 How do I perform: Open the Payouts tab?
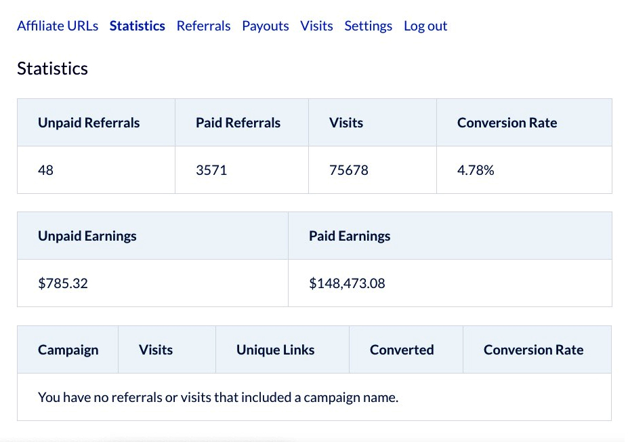266,26
